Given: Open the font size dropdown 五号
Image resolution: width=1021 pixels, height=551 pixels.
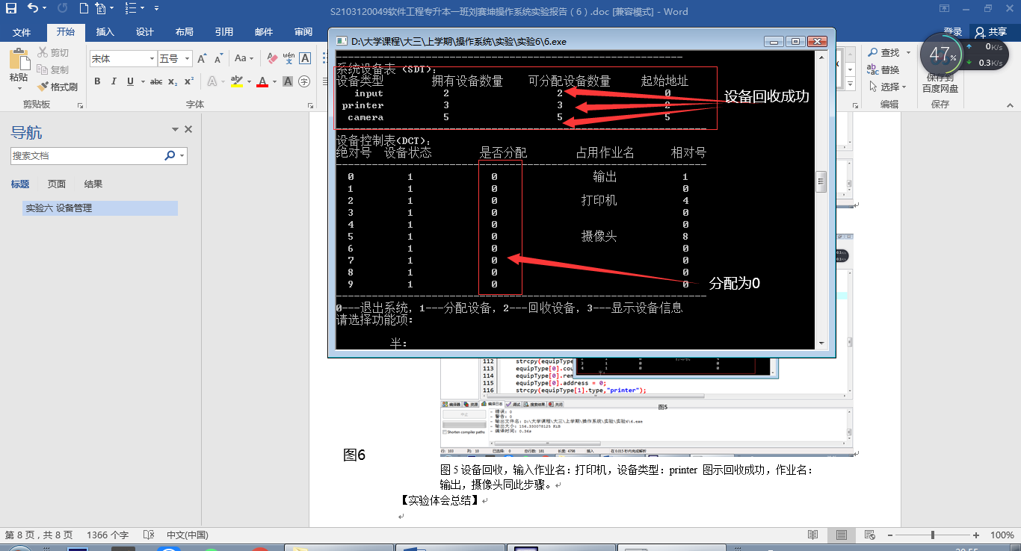Looking at the screenshot, I should pos(188,58).
